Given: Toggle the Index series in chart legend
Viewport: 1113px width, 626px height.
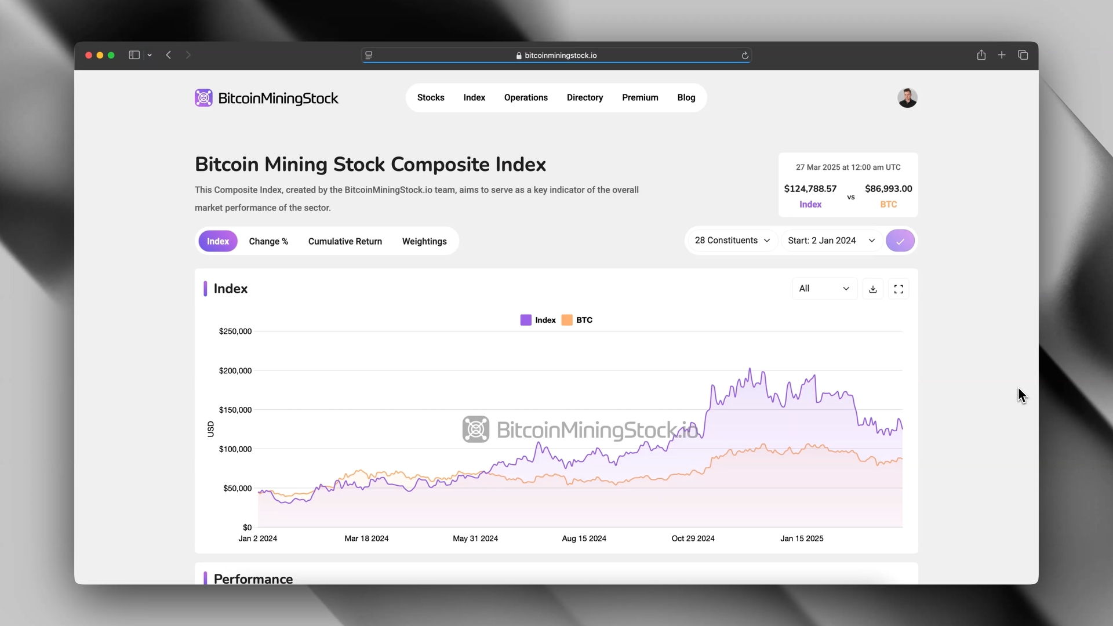Looking at the screenshot, I should (538, 320).
